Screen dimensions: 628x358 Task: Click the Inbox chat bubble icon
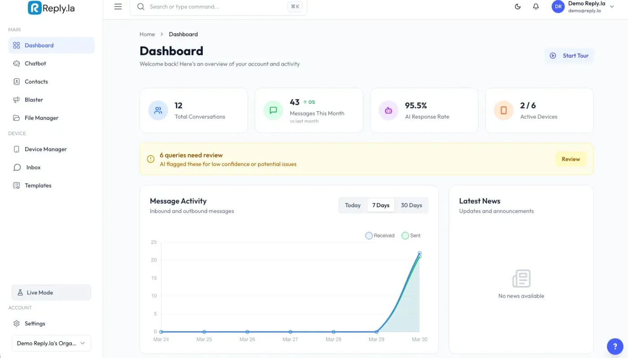click(x=17, y=167)
